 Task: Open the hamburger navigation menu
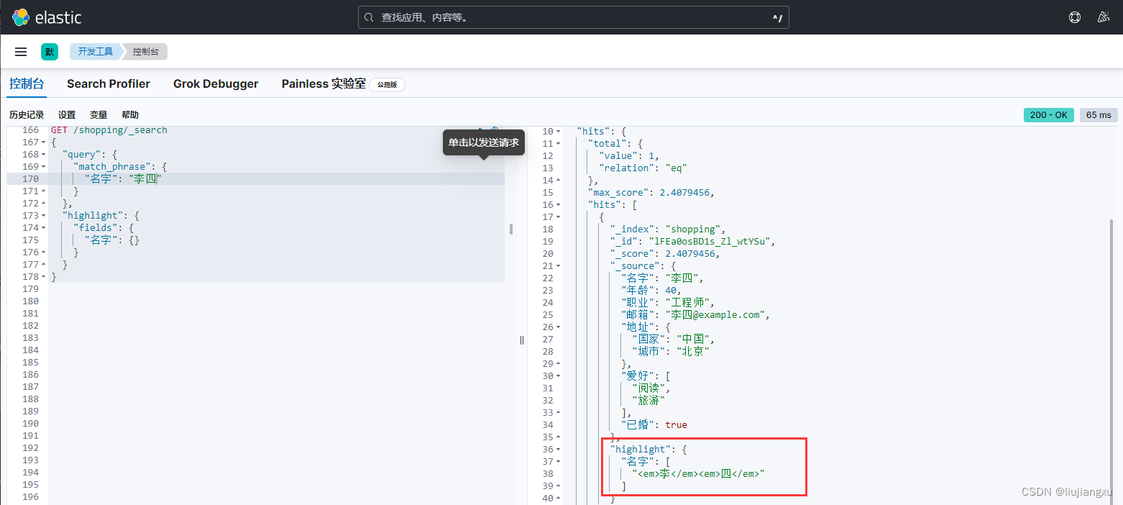click(x=21, y=52)
